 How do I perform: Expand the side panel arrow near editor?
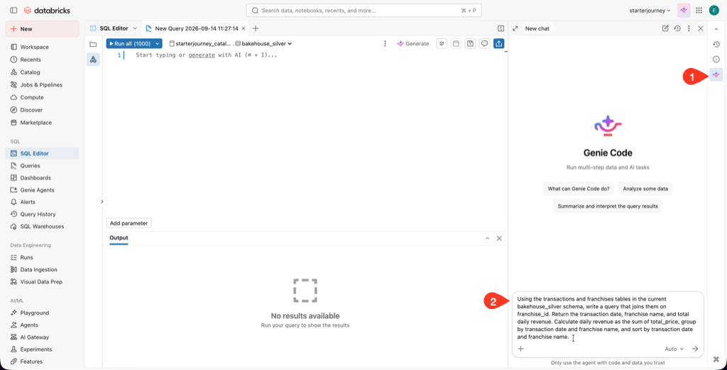[x=102, y=201]
